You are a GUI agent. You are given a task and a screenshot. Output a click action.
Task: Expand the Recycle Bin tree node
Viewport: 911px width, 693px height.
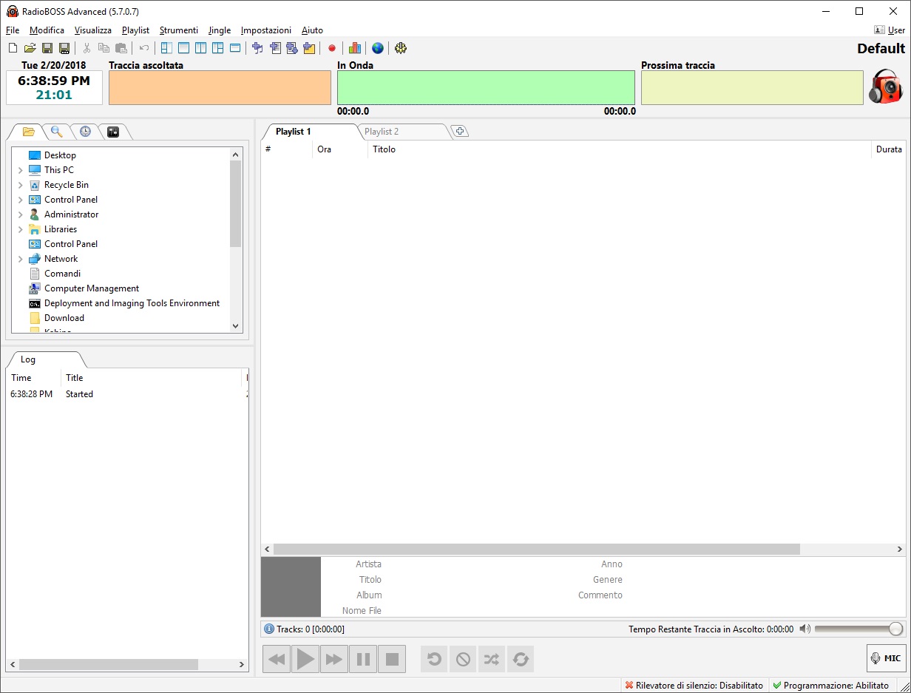pos(20,185)
